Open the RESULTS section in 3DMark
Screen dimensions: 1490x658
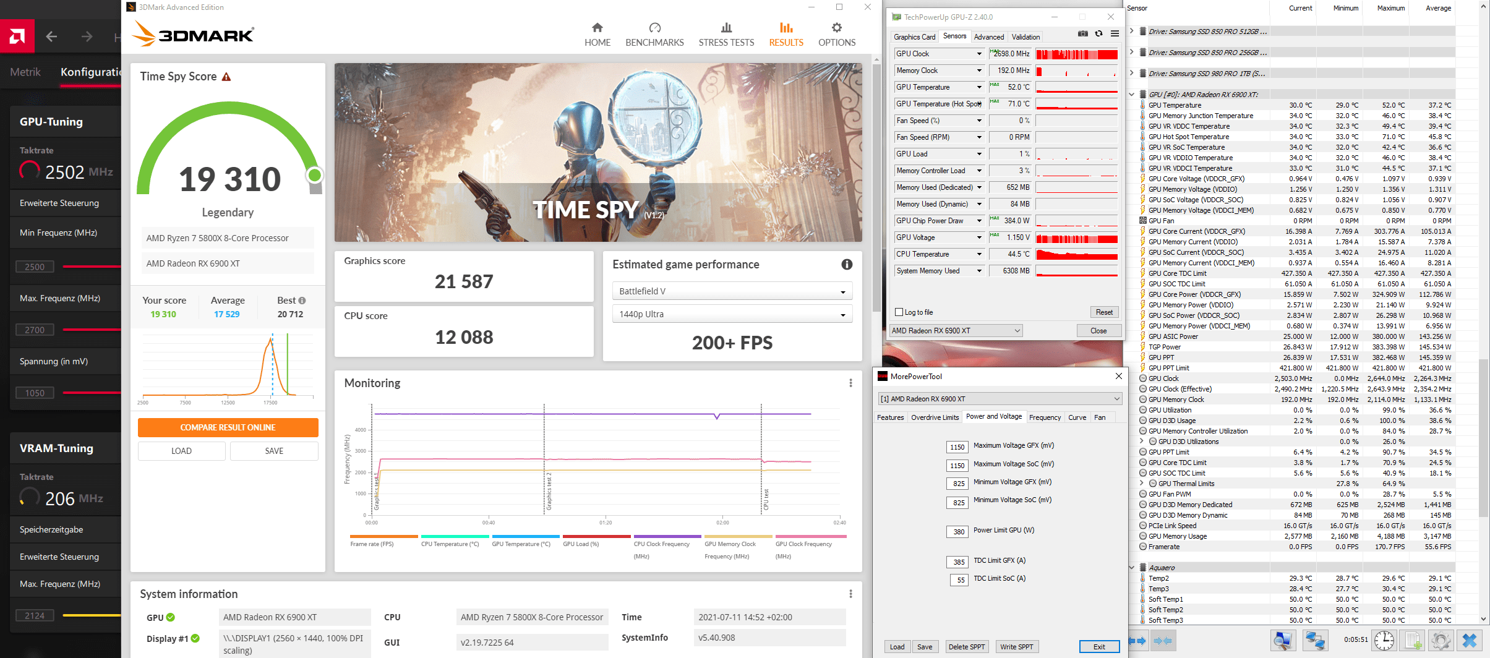(x=786, y=35)
